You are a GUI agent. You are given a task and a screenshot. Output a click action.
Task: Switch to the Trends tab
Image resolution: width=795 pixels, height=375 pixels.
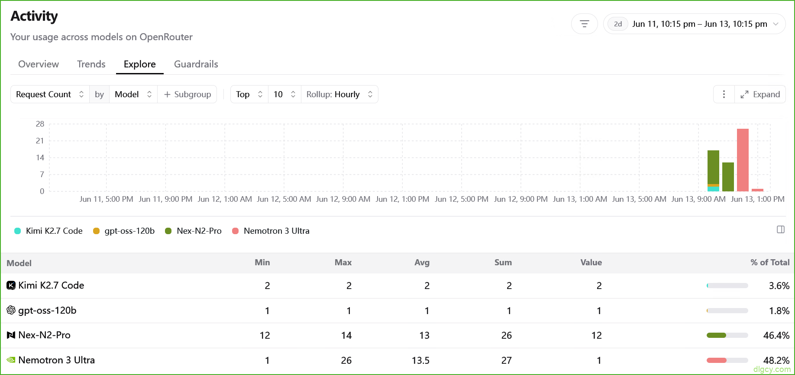click(x=91, y=64)
